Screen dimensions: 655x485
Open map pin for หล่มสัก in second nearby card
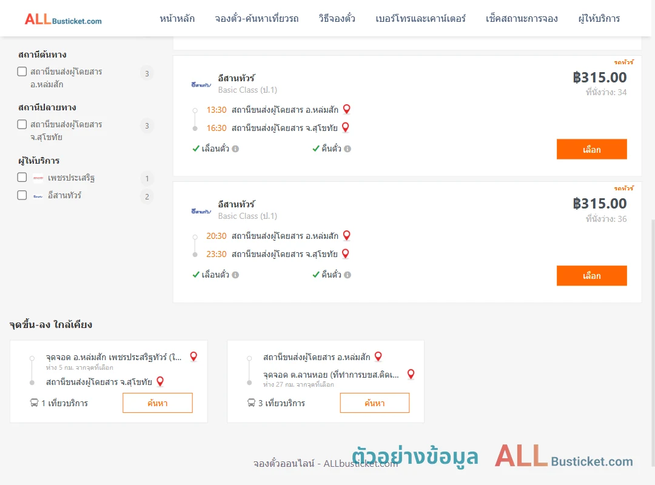[x=378, y=356]
